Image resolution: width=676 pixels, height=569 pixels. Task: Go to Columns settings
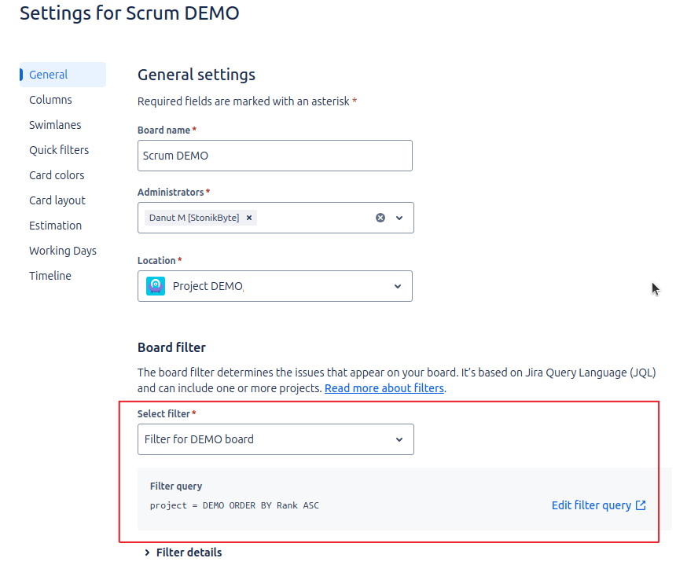click(x=50, y=100)
